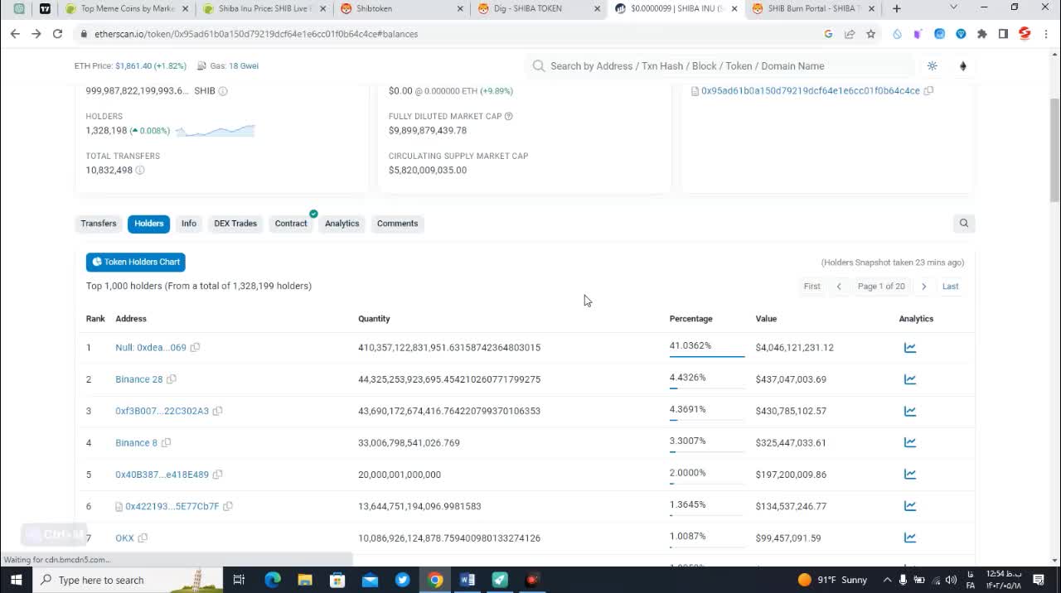The width and height of the screenshot is (1061, 593).
Task: Copy the Binance 28 address
Action: [x=172, y=379]
